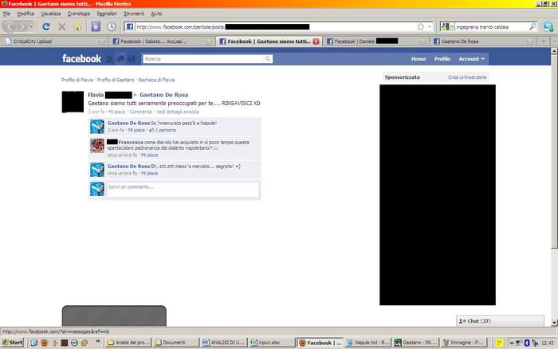Like the 'zitt zitt' comment with 'Mi piace'
Viewport: 558px width, 349px height.
click(150, 173)
